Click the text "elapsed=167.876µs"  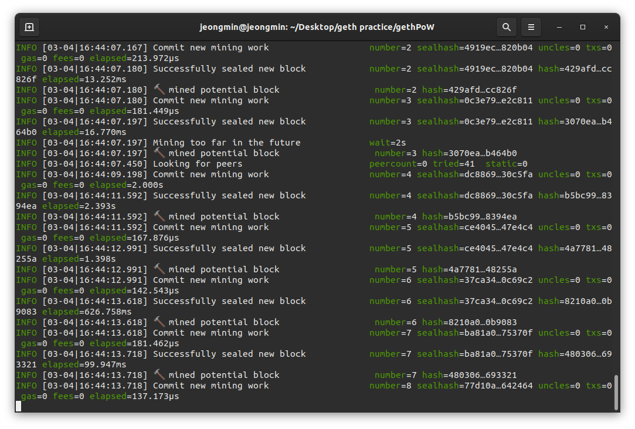tap(134, 238)
